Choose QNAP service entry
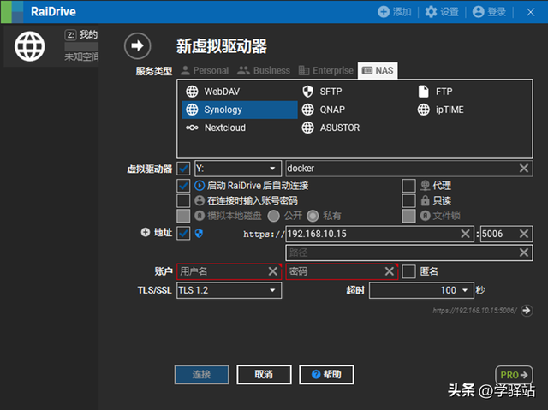 [x=355, y=110]
